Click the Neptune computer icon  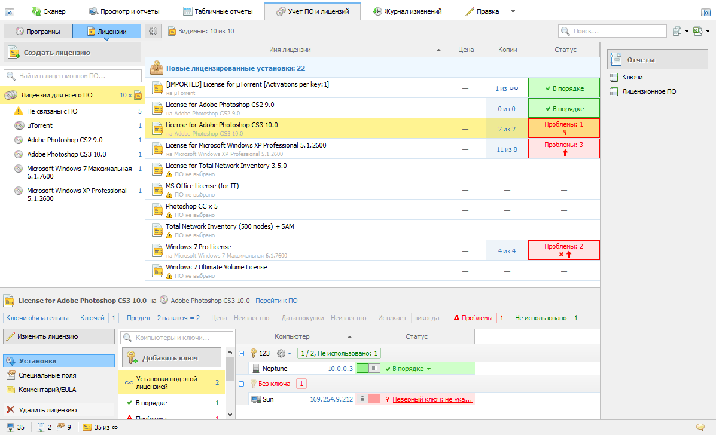coord(256,369)
